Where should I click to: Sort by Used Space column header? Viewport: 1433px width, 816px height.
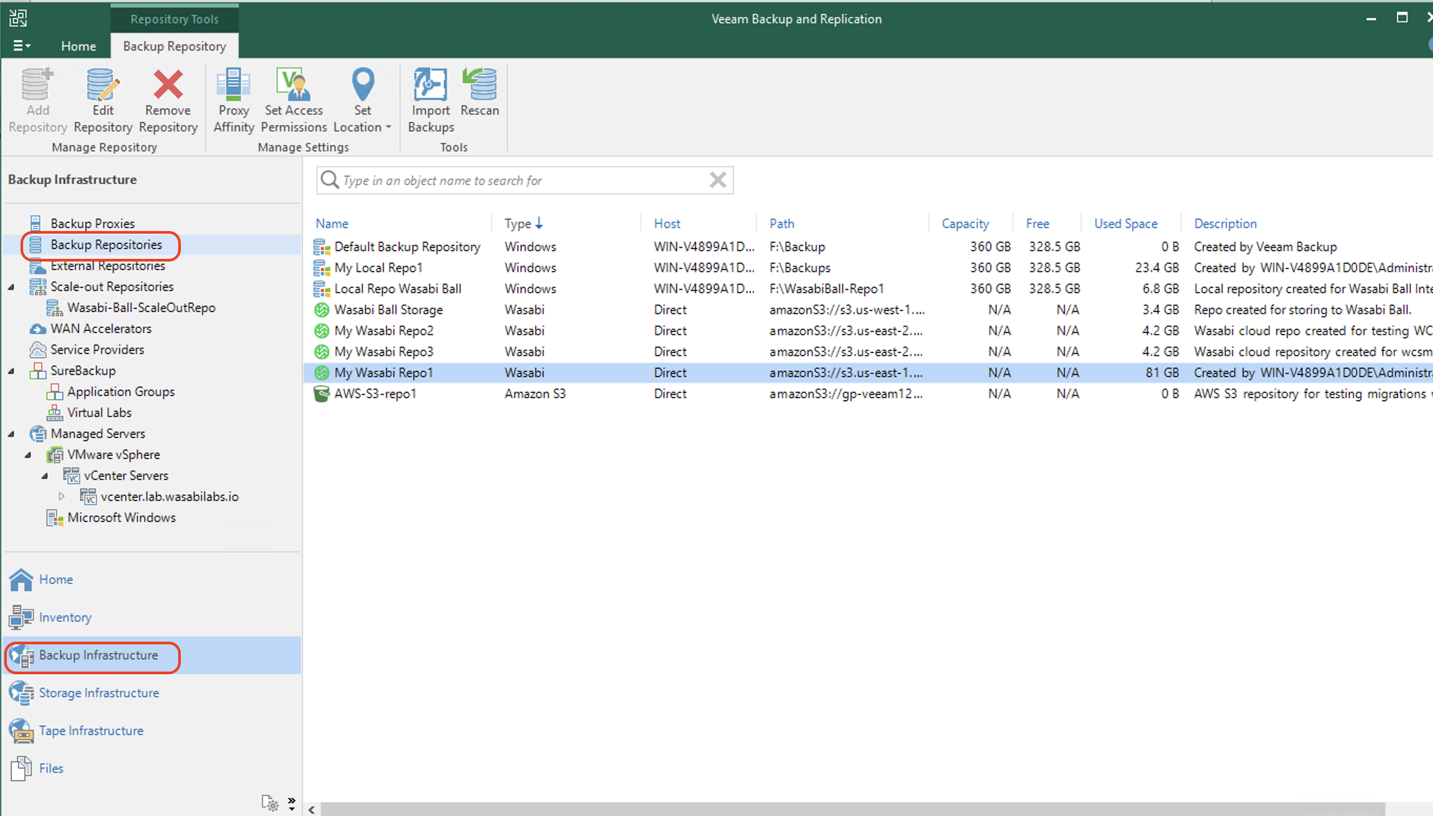pyautogui.click(x=1125, y=223)
